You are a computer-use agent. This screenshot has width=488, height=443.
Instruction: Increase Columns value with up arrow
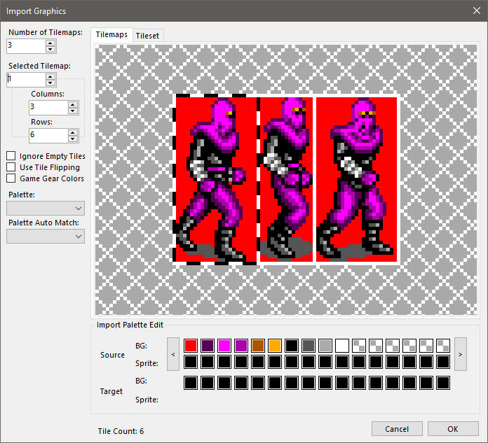[x=73, y=104]
